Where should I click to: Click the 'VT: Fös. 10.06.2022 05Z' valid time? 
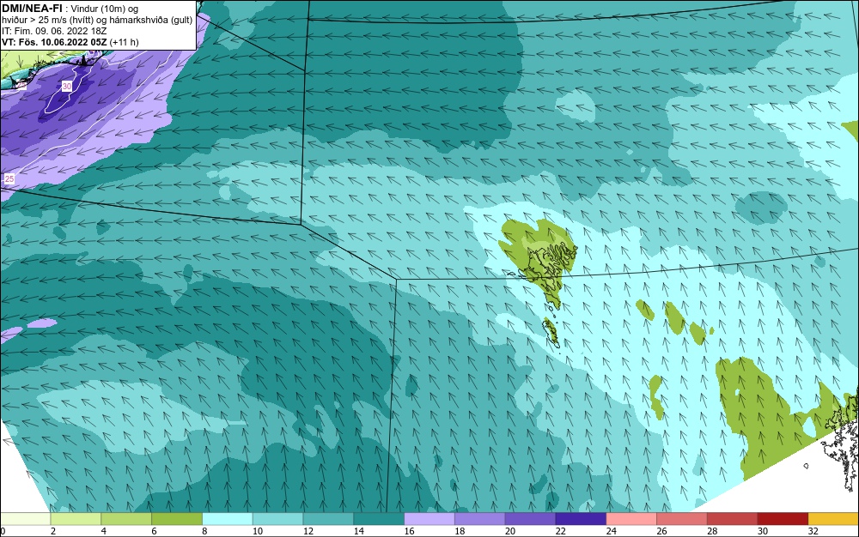click(x=54, y=42)
